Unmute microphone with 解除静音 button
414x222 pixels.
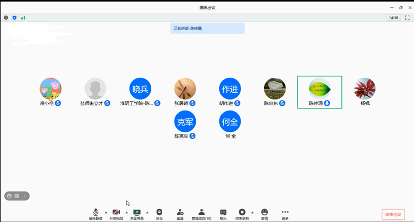click(95, 214)
